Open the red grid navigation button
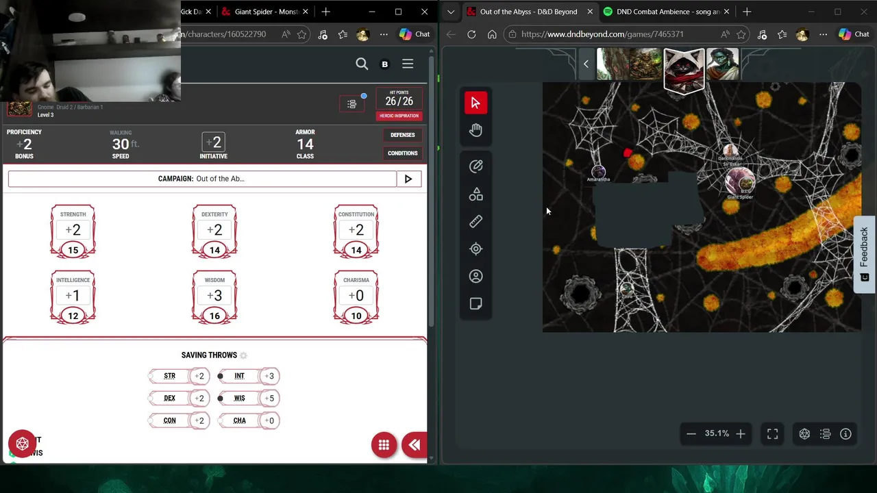This screenshot has height=493, width=877. [384, 445]
